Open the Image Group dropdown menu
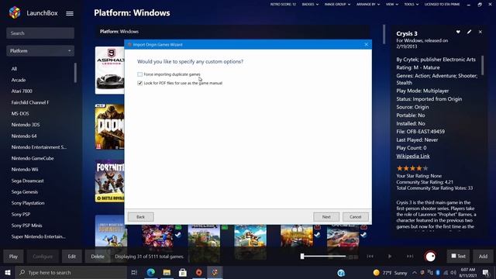 click(337, 5)
